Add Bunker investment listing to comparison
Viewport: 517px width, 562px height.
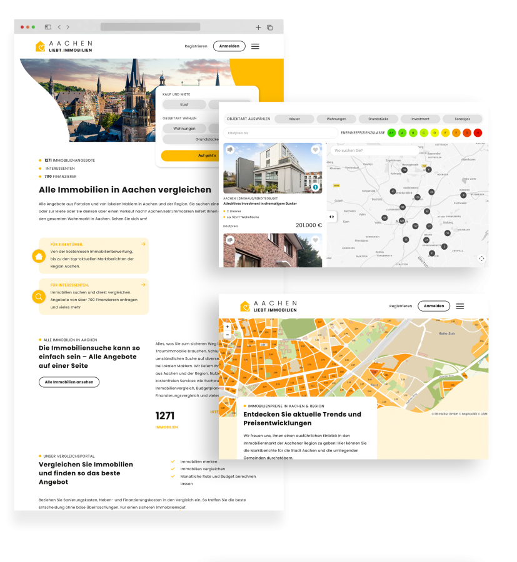click(x=230, y=149)
